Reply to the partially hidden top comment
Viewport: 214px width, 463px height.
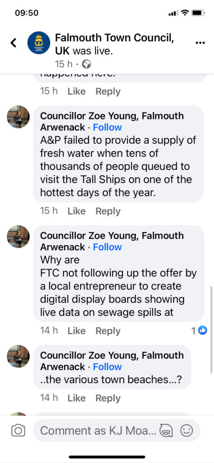[108, 91]
